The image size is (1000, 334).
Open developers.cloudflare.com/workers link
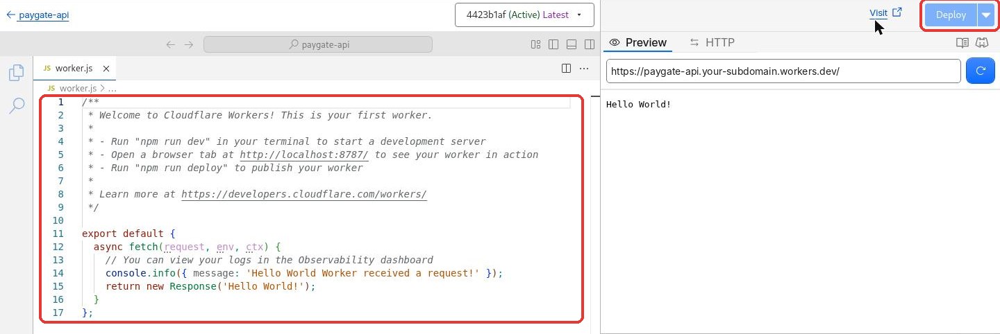[x=304, y=194]
